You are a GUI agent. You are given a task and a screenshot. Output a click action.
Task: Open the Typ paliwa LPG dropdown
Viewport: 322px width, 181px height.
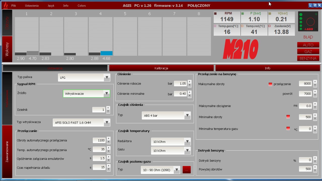[x=107, y=77]
